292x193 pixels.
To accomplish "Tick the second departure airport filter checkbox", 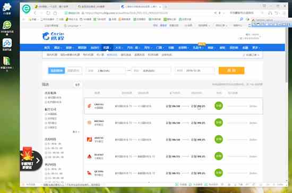I will pos(46,102).
